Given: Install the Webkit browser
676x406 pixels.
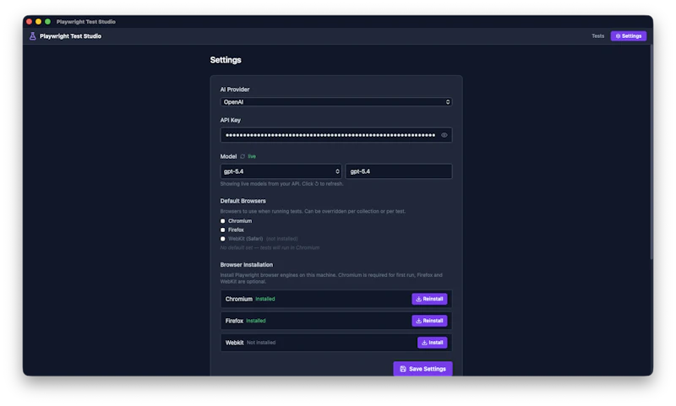Looking at the screenshot, I should 432,343.
